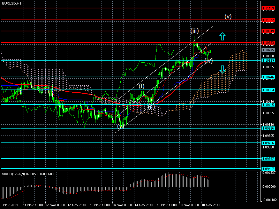Click the 13 Nov 13:00 time label
279x209 pixels.
(x=100, y=205)
